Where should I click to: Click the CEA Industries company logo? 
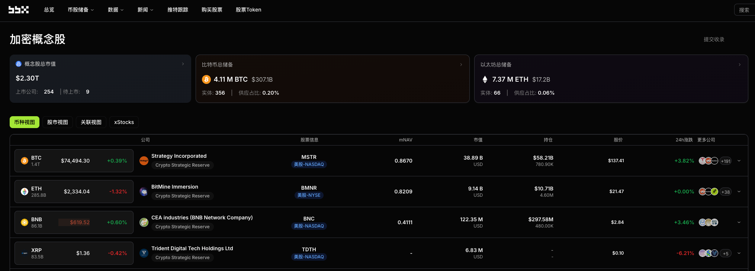pyautogui.click(x=144, y=222)
